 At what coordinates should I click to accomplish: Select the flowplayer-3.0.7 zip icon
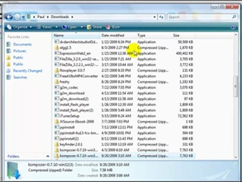[57, 71]
